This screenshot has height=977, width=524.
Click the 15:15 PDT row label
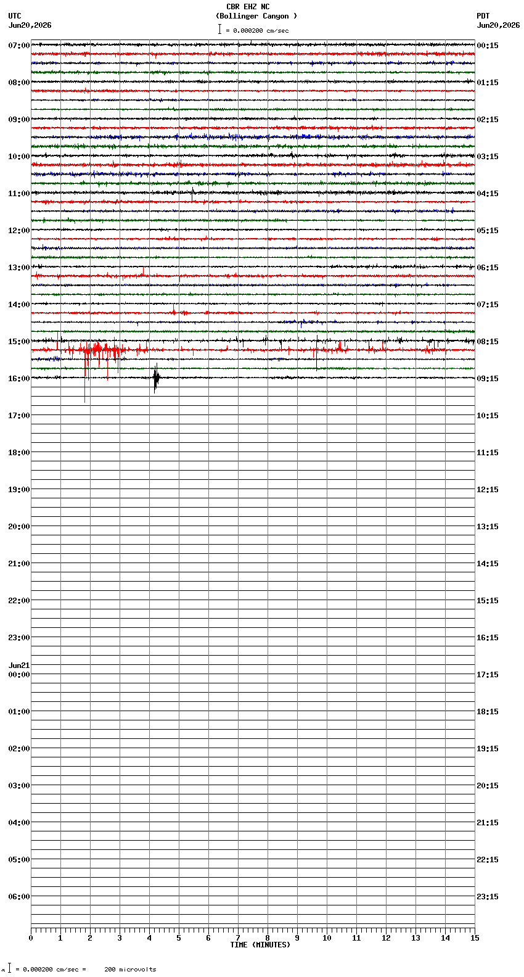488,601
